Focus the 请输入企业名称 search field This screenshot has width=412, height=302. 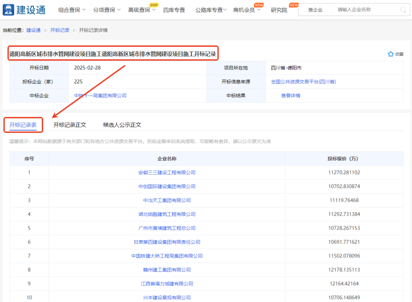(367, 10)
